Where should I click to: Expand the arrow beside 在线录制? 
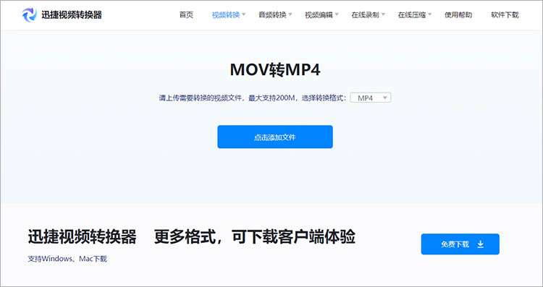point(383,14)
